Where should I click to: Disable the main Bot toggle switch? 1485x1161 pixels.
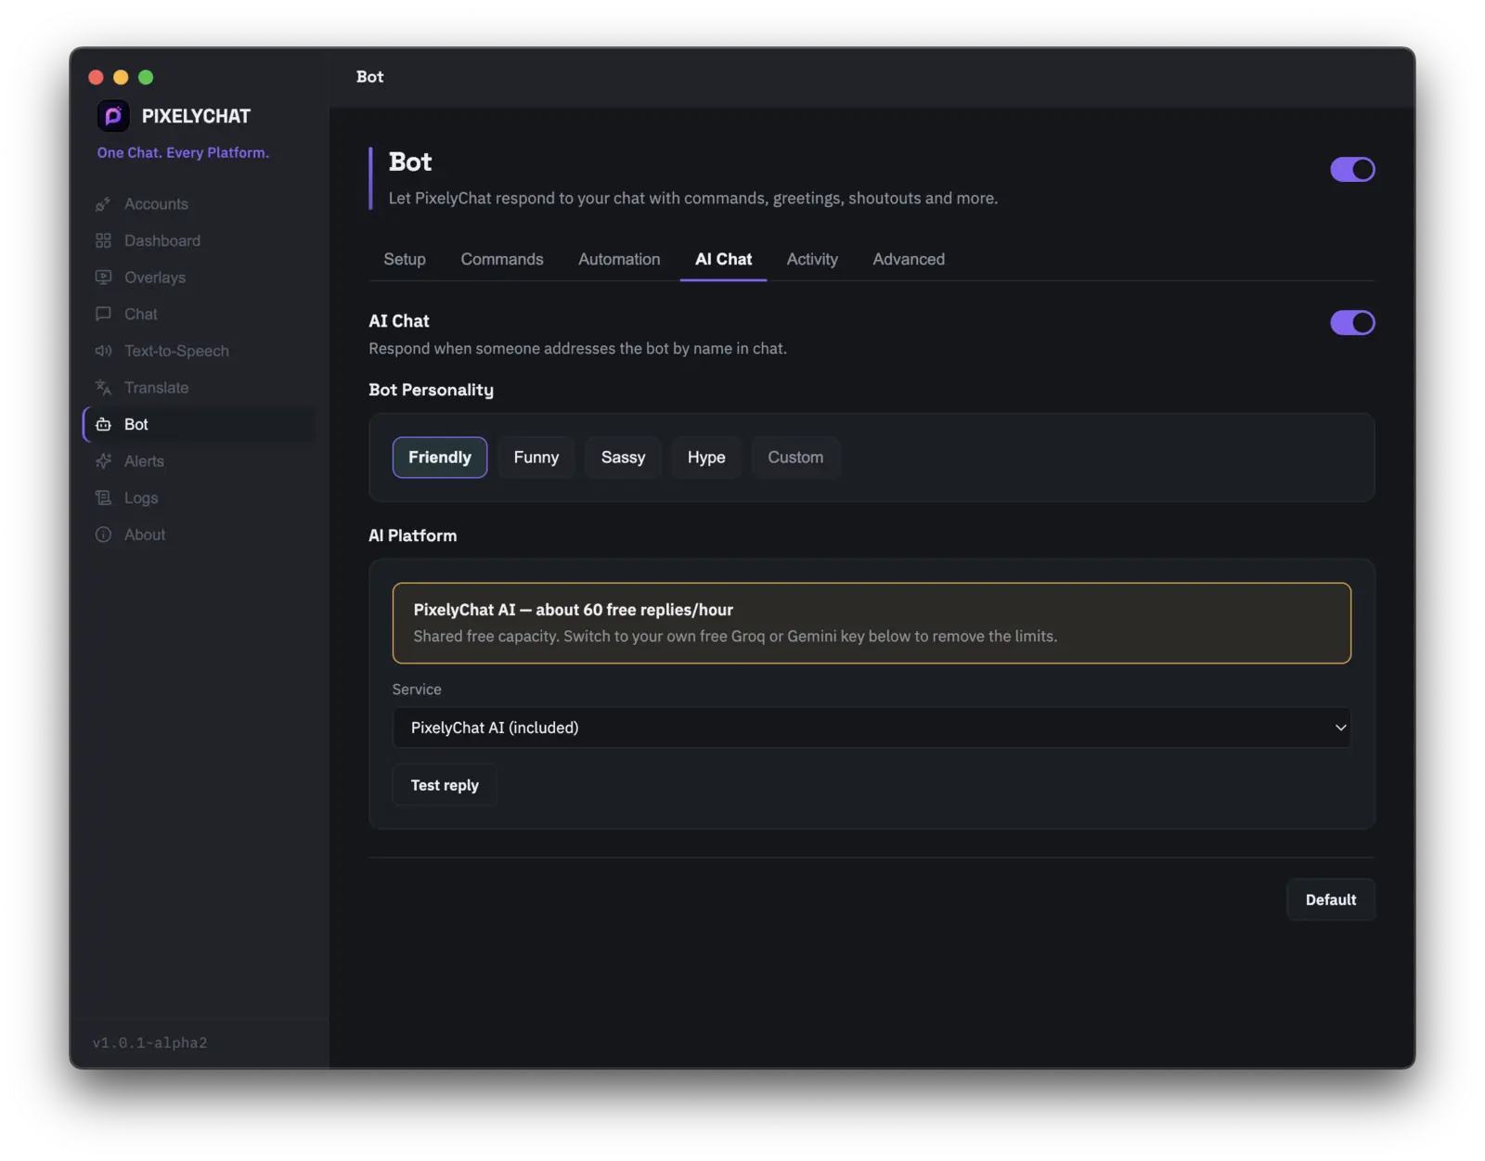(1352, 169)
